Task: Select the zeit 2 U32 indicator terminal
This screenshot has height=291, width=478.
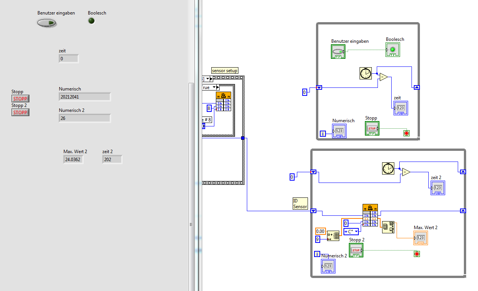Action: 438,188
